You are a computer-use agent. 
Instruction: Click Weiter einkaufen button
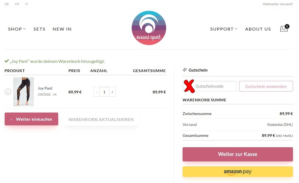(x=31, y=119)
